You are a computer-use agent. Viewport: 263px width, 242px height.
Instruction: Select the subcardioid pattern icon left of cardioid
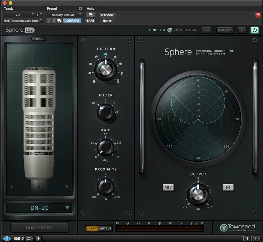[96, 57]
